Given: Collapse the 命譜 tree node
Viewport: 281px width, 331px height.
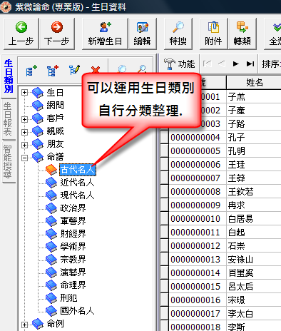Looking at the screenshot, I should click(x=24, y=158).
